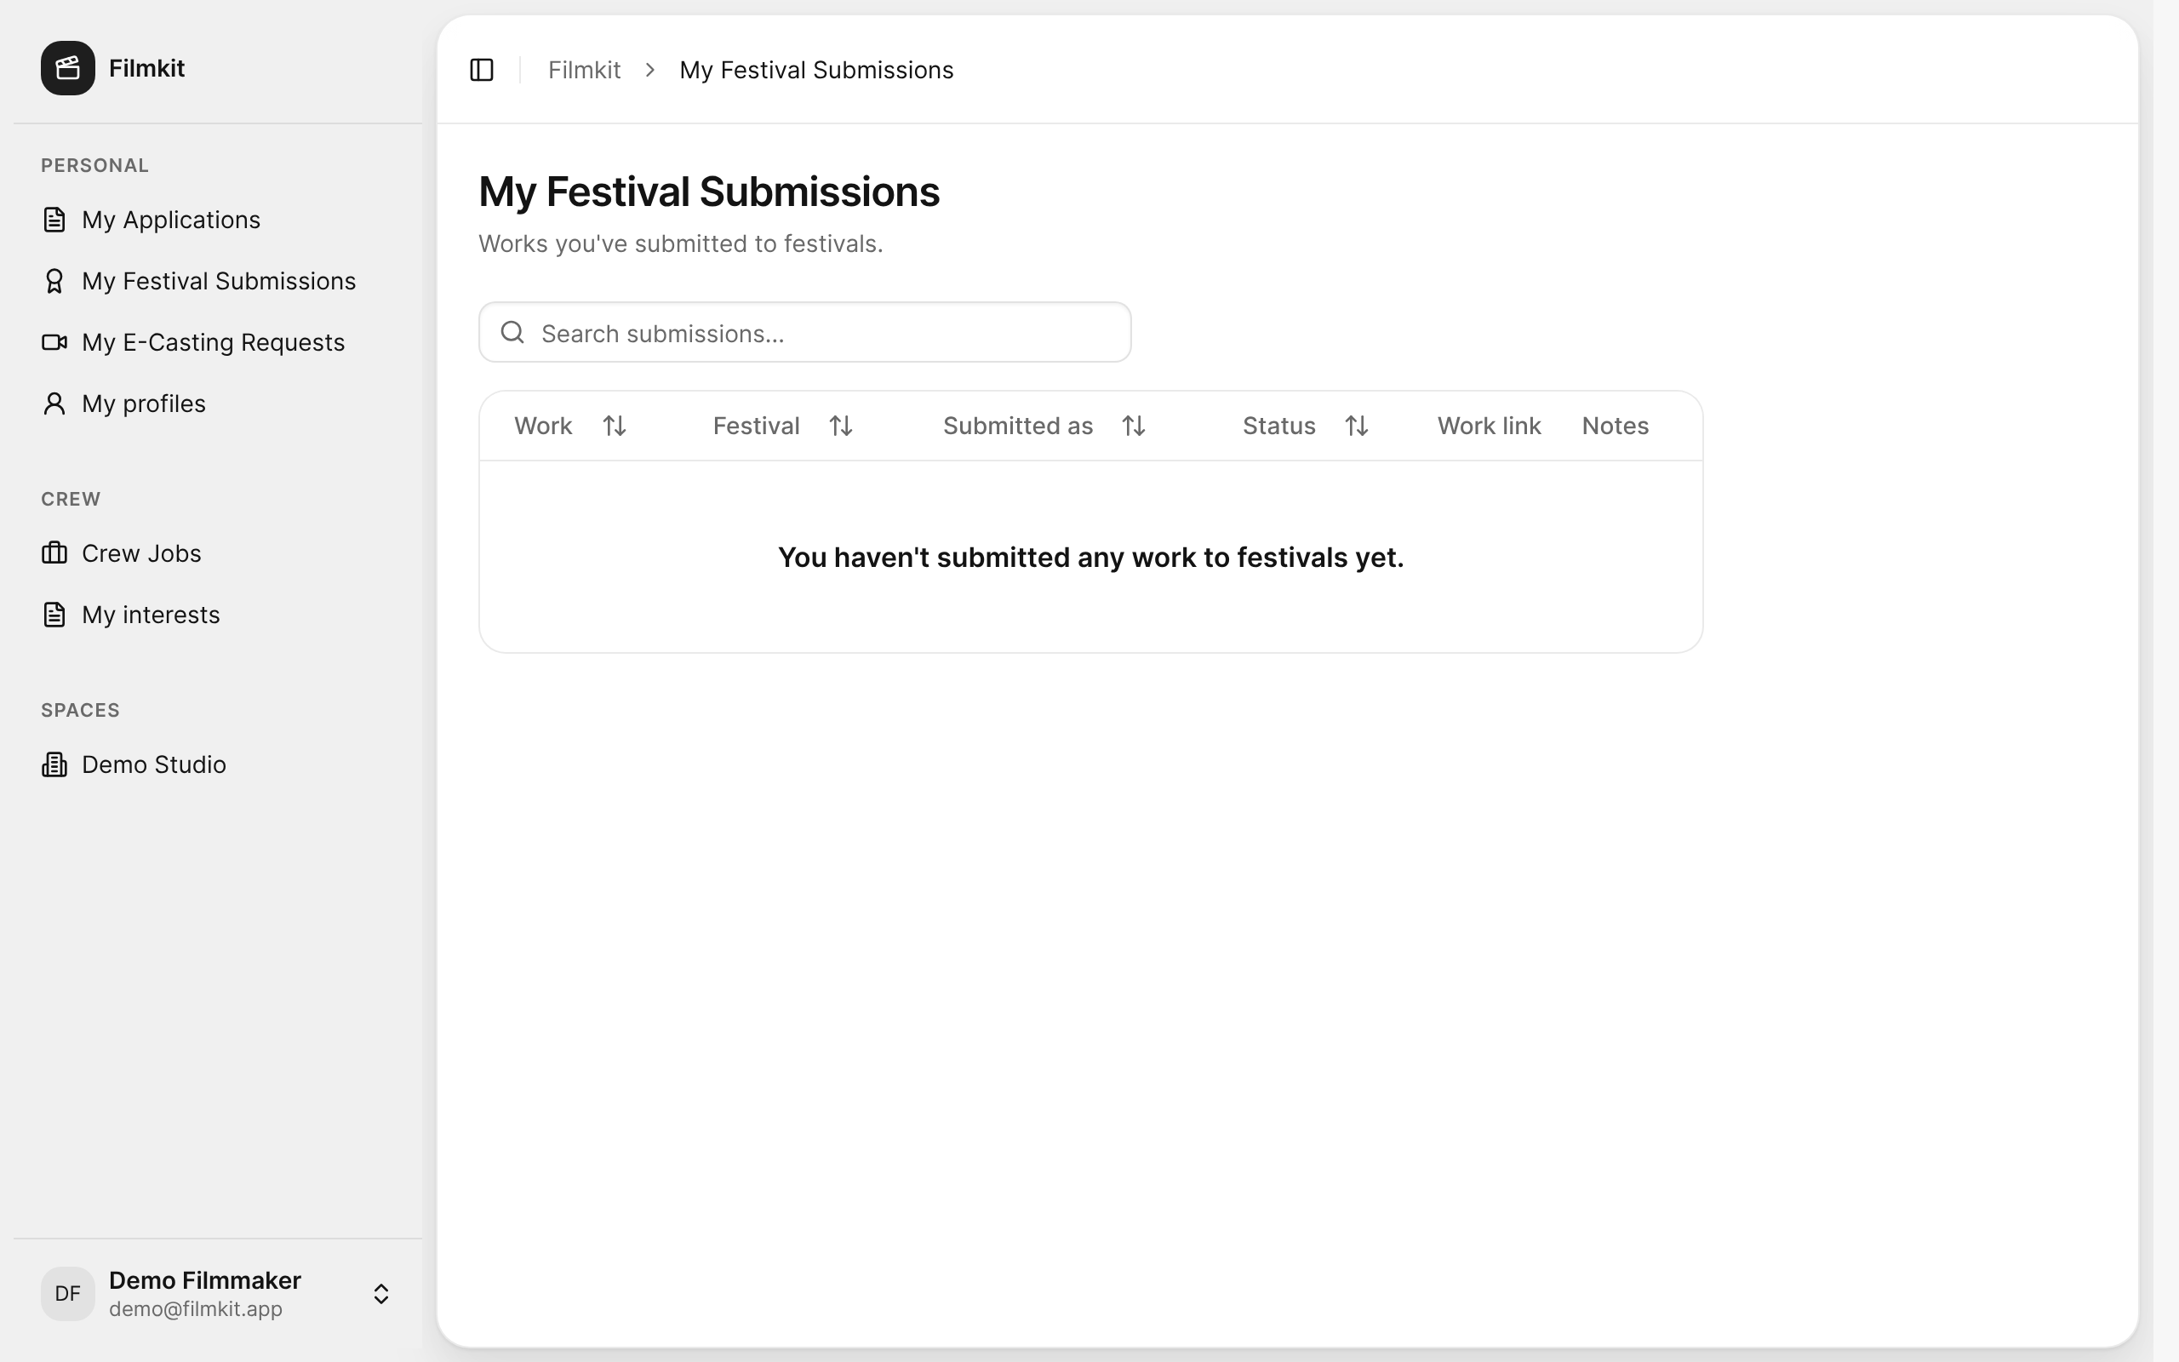Click the "You haven't submitted any work" message

[1090, 557]
